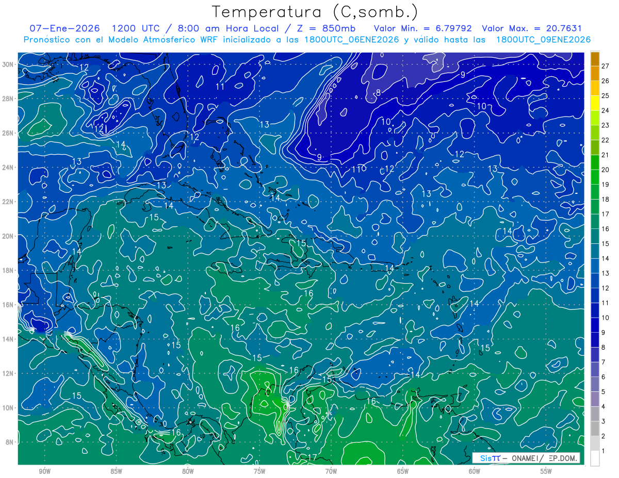Click the '17' isotherm contour label on map
Viewport: 619px width, 478px height.
click(x=312, y=457)
